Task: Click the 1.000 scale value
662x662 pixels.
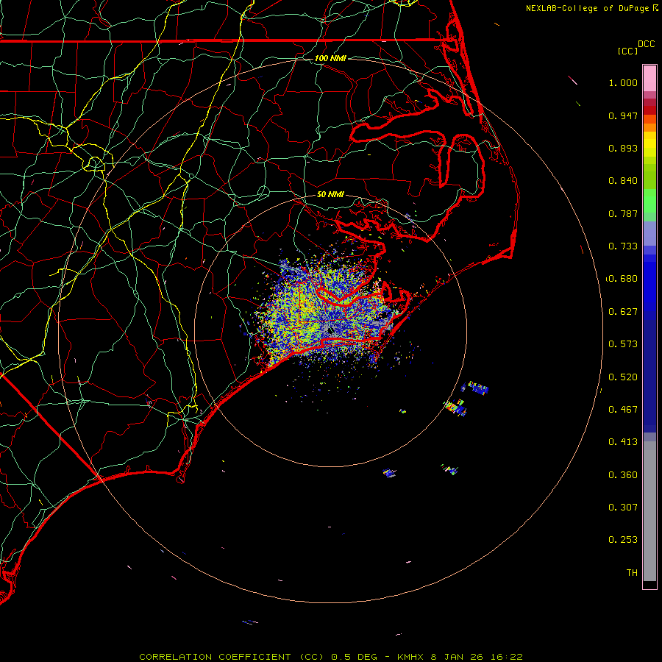Action: [x=623, y=82]
